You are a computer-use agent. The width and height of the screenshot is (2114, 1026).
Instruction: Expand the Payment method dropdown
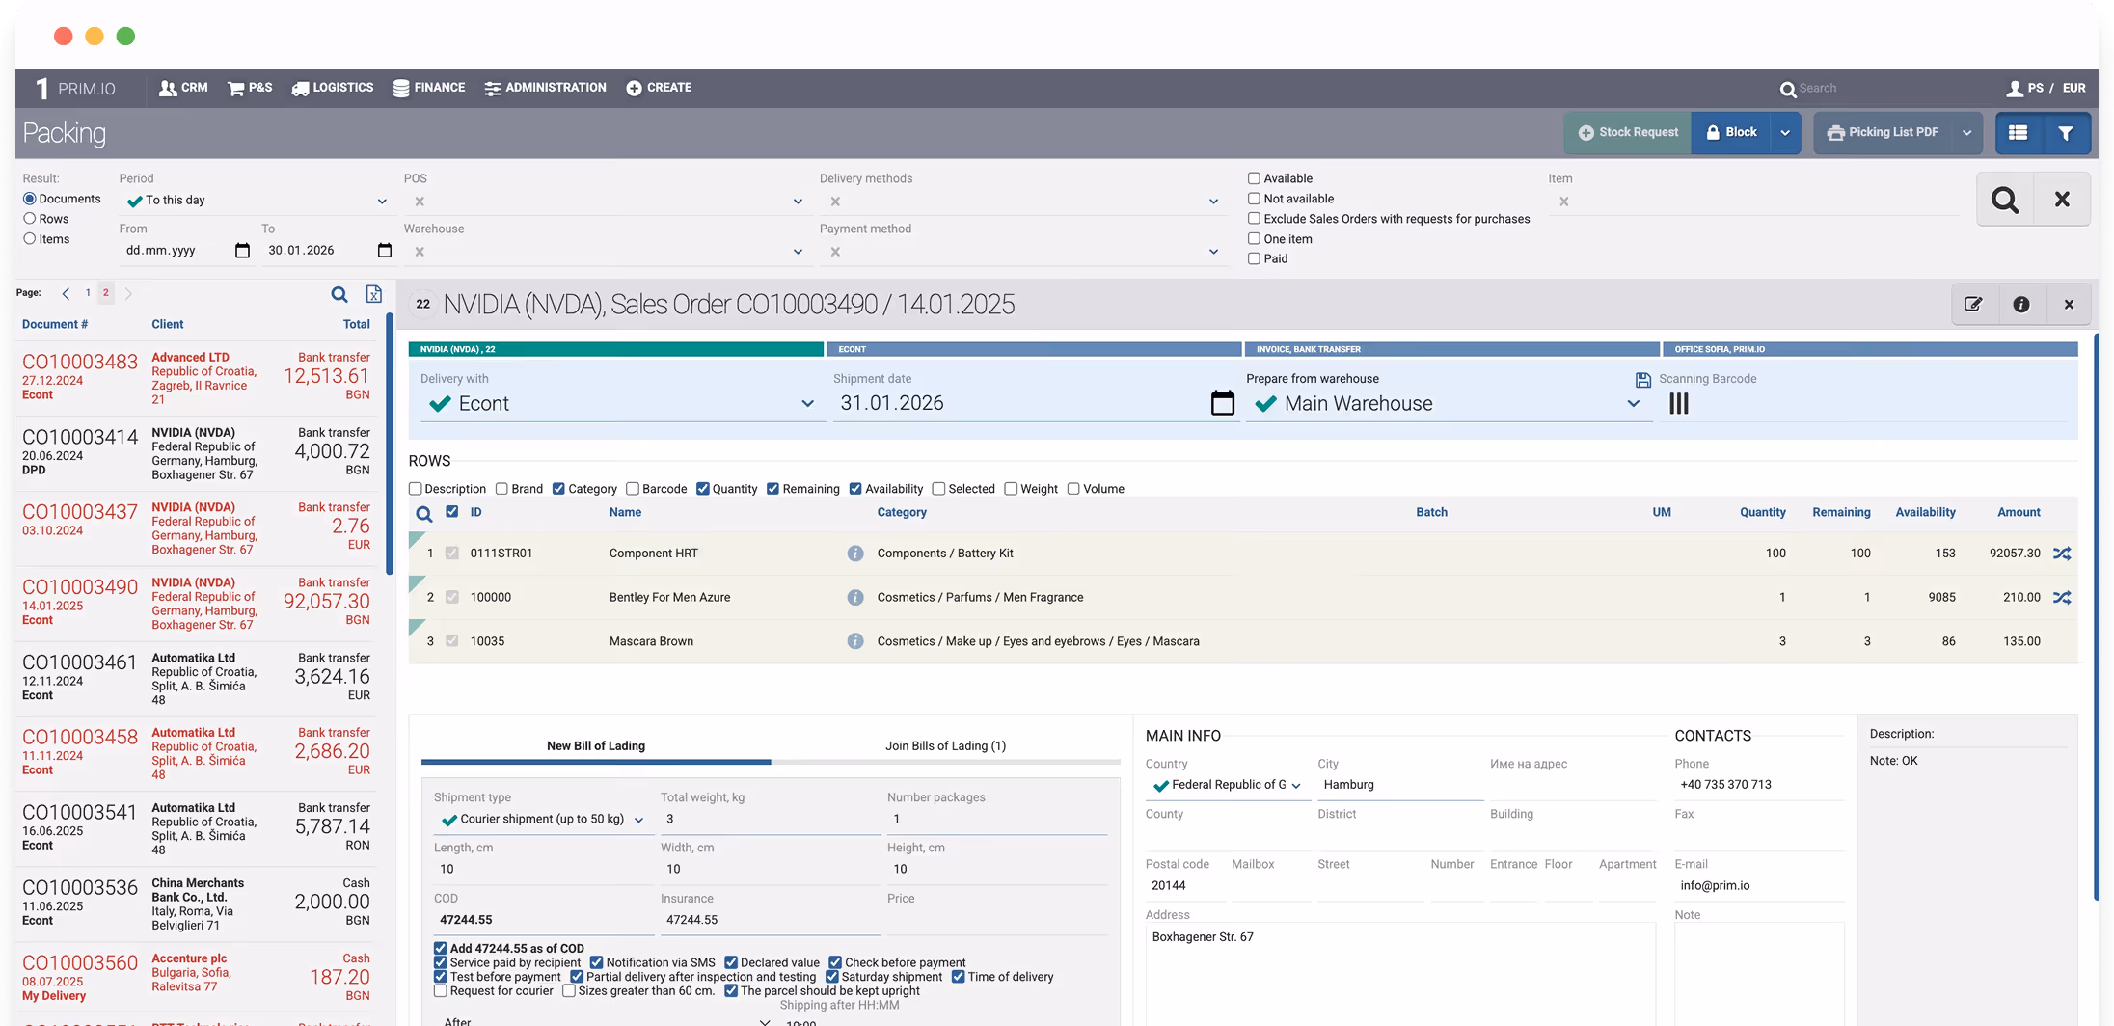point(1213,252)
